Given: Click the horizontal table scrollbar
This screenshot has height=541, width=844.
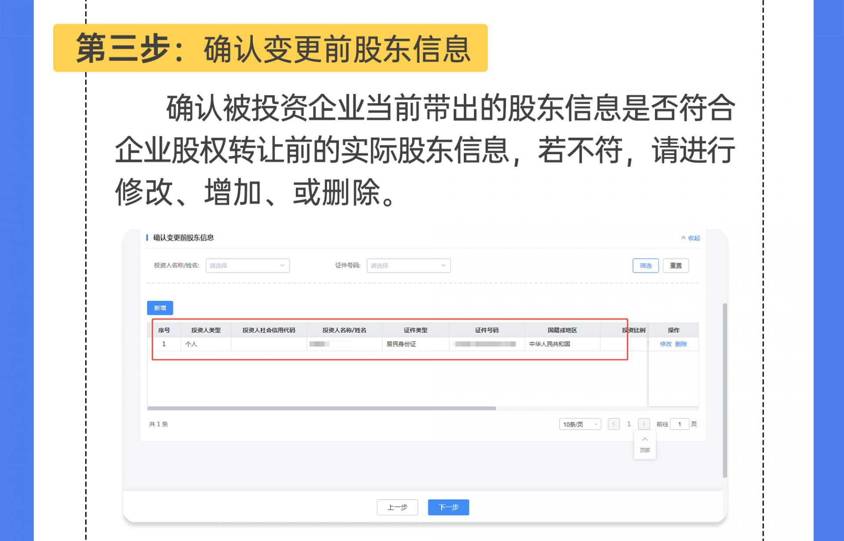Looking at the screenshot, I should click(x=322, y=408).
